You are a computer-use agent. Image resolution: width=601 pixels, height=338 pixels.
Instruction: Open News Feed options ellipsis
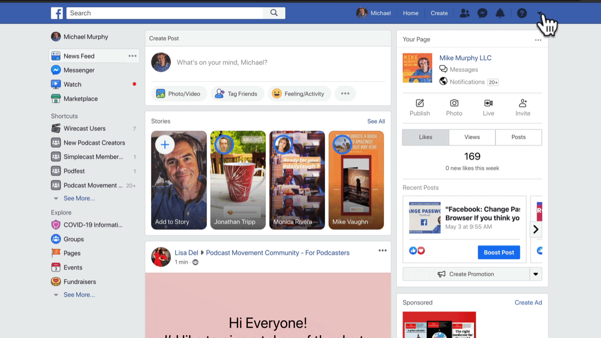[132, 56]
